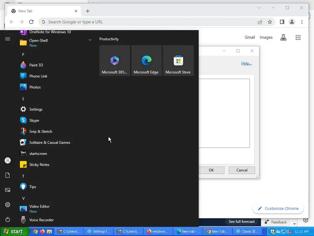Open the Images link

click(266, 37)
